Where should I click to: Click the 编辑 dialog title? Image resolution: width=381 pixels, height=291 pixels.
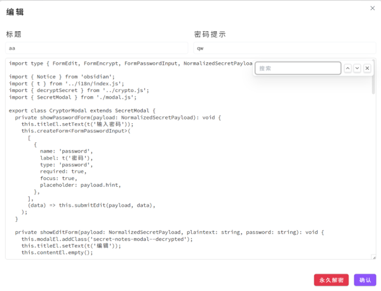[x=15, y=12]
